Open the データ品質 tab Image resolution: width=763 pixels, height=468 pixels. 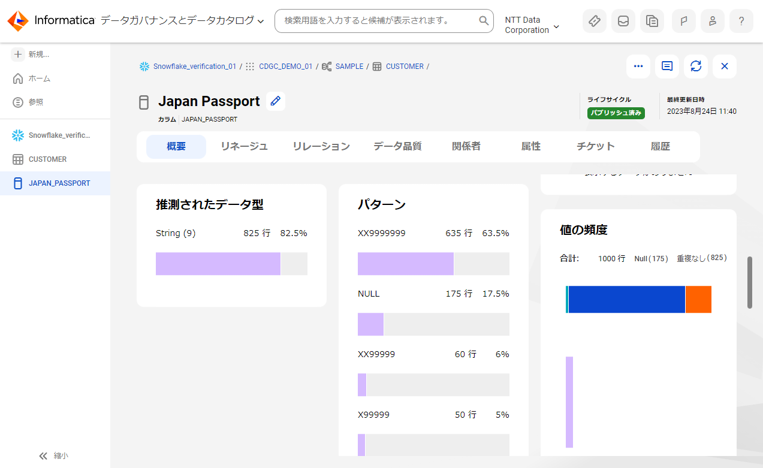point(397,146)
